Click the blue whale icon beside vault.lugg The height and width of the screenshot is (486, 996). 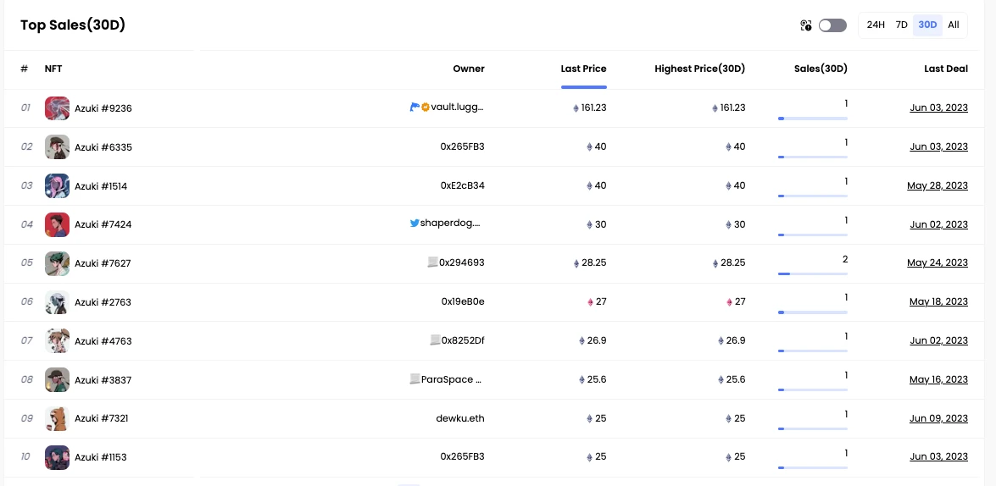(x=414, y=108)
